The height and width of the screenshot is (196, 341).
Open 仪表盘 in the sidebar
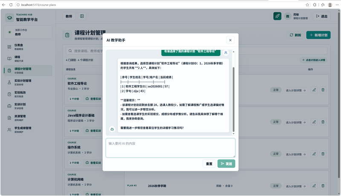28,47
